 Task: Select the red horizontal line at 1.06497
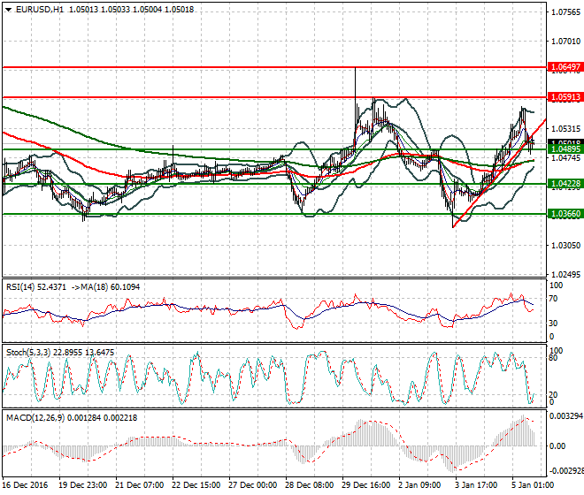tap(274, 67)
